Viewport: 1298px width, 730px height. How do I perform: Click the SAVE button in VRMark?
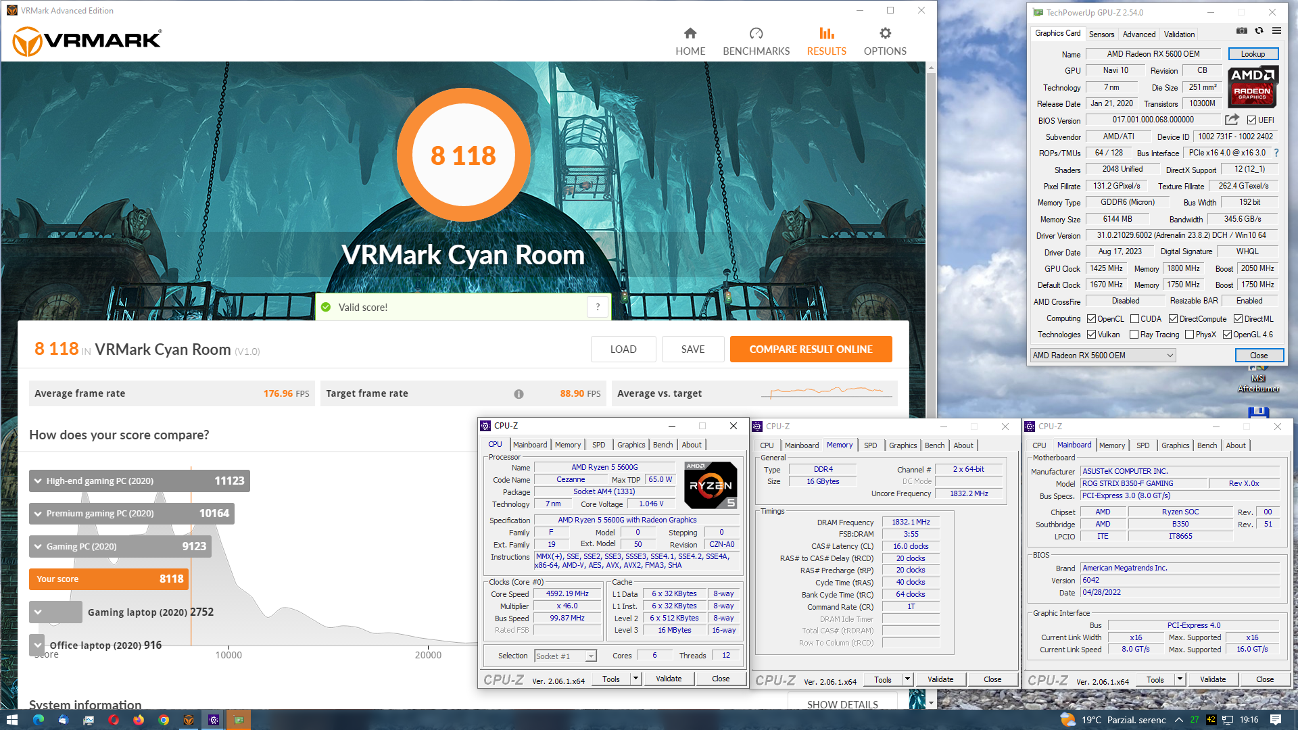[692, 349]
